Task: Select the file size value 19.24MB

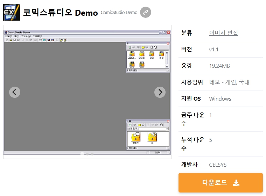Action: point(219,66)
